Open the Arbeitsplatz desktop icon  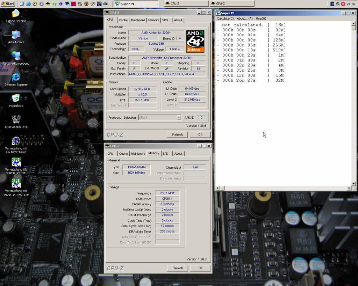[16, 35]
